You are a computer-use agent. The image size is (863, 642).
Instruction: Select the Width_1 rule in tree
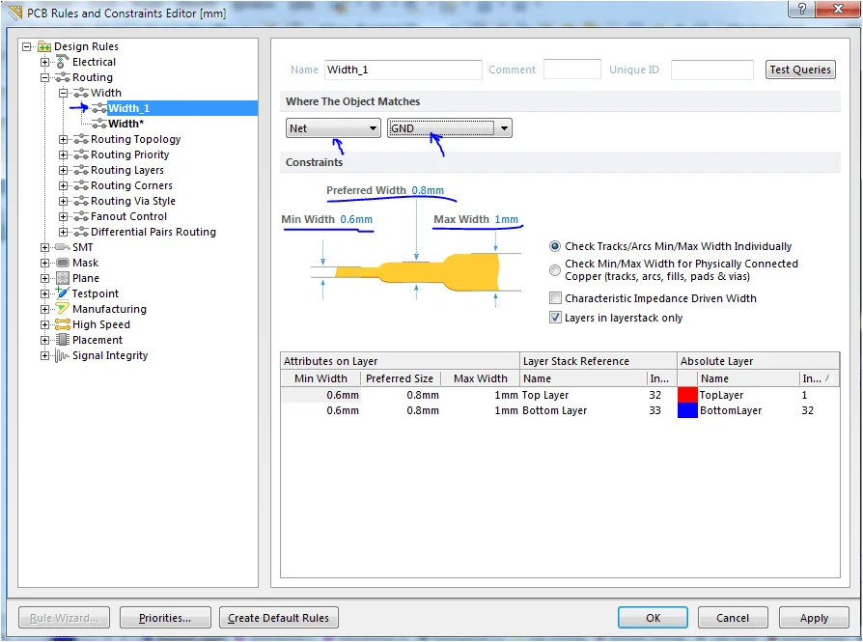coord(128,108)
